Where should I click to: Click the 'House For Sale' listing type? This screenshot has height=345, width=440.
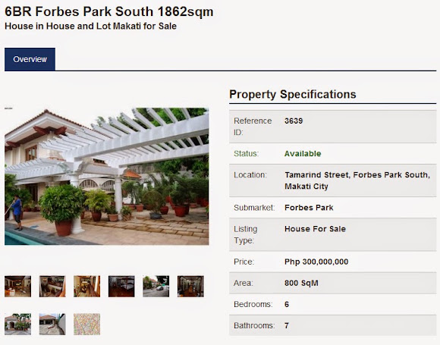pos(315,229)
